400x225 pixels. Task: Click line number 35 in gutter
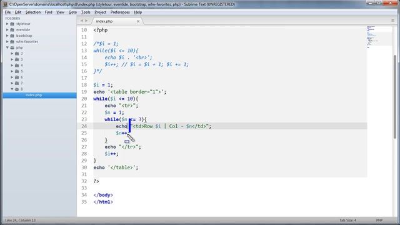pyautogui.click(x=84, y=202)
